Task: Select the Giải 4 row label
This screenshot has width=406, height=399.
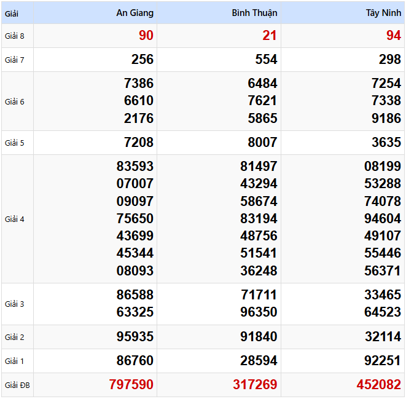Action: pyautogui.click(x=15, y=219)
